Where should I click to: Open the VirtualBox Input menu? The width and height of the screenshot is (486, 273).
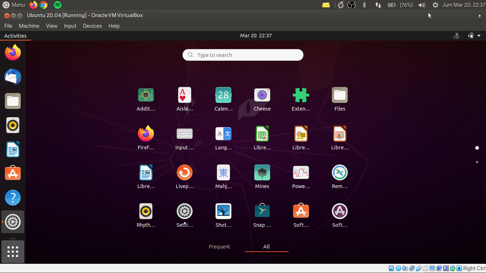[70, 26]
